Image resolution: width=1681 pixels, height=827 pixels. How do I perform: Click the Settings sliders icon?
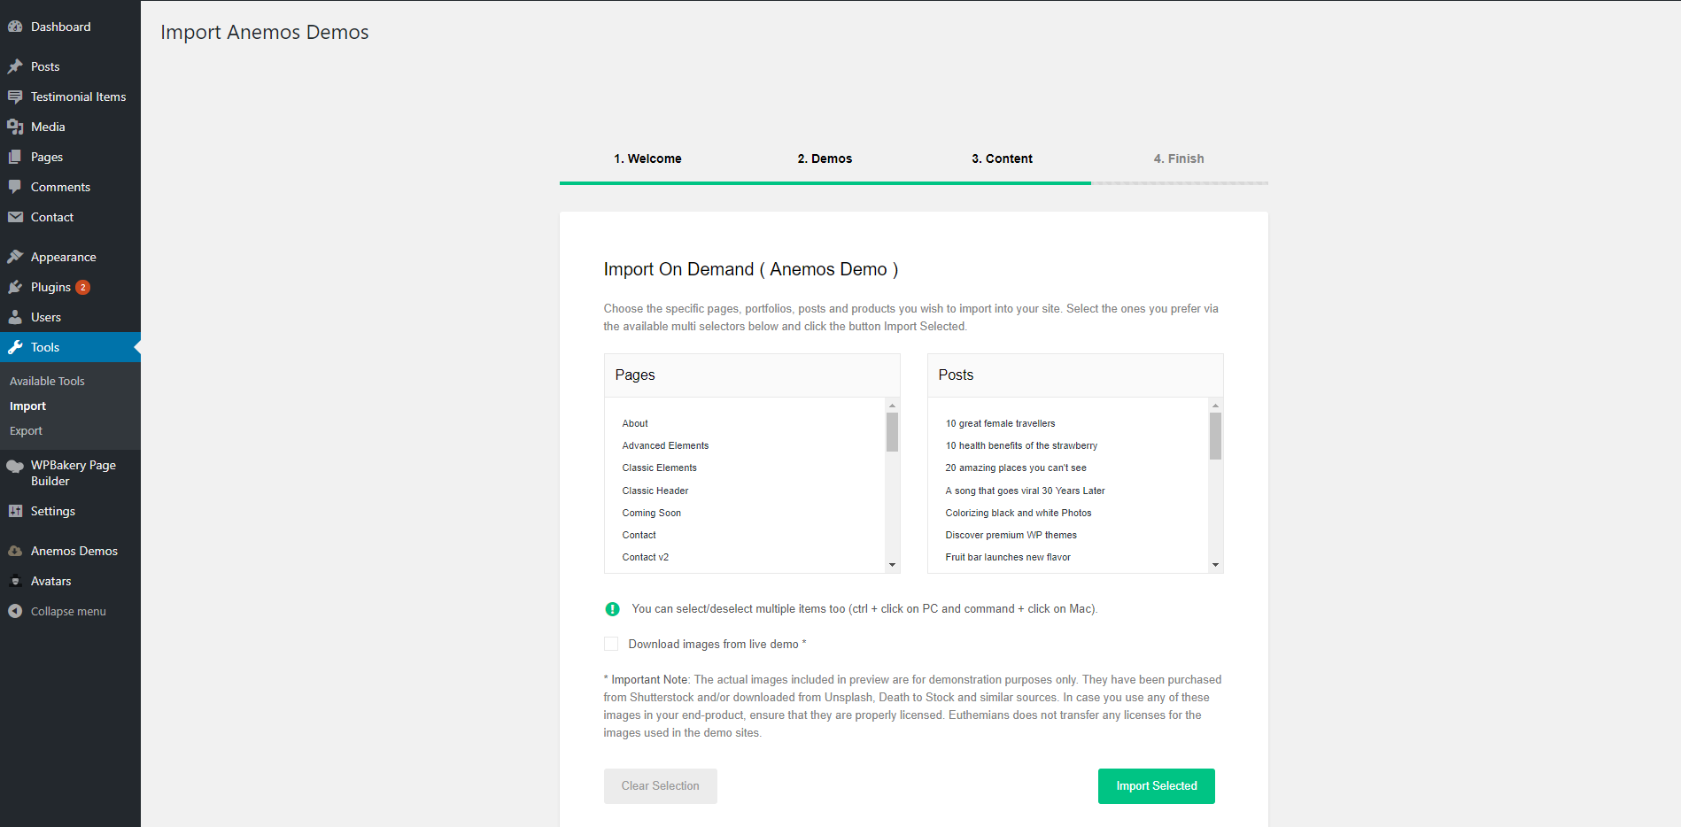pos(15,511)
